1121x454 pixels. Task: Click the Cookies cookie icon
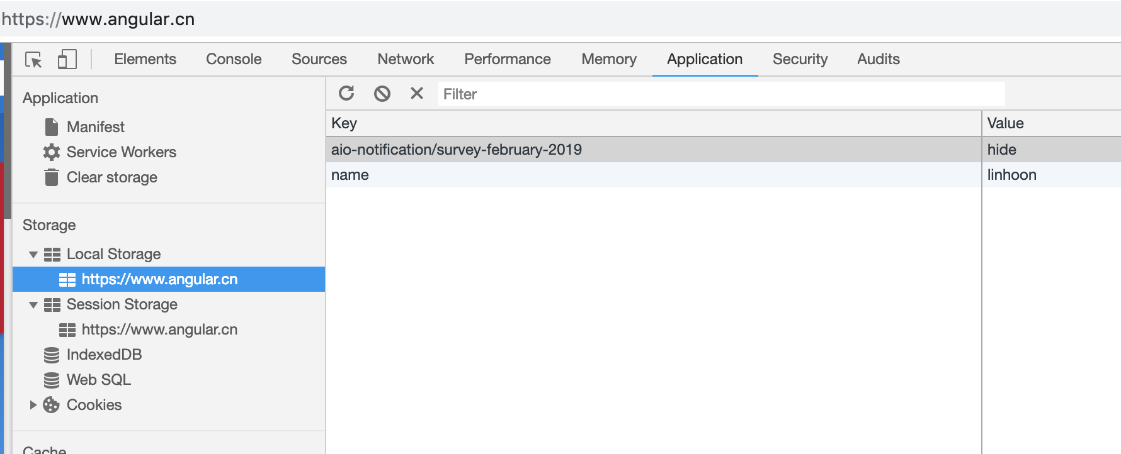coord(51,405)
